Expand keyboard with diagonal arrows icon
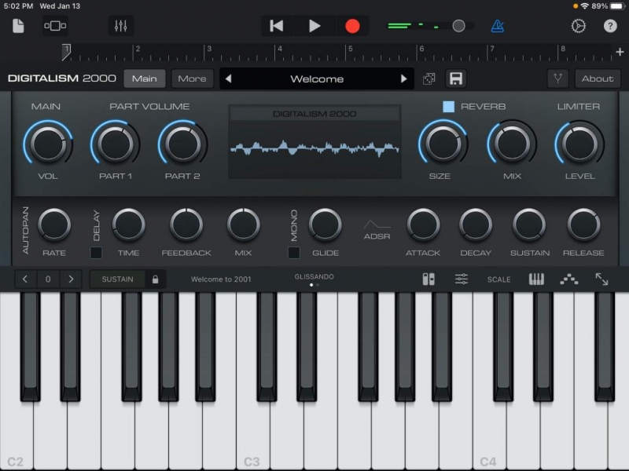 click(x=601, y=279)
